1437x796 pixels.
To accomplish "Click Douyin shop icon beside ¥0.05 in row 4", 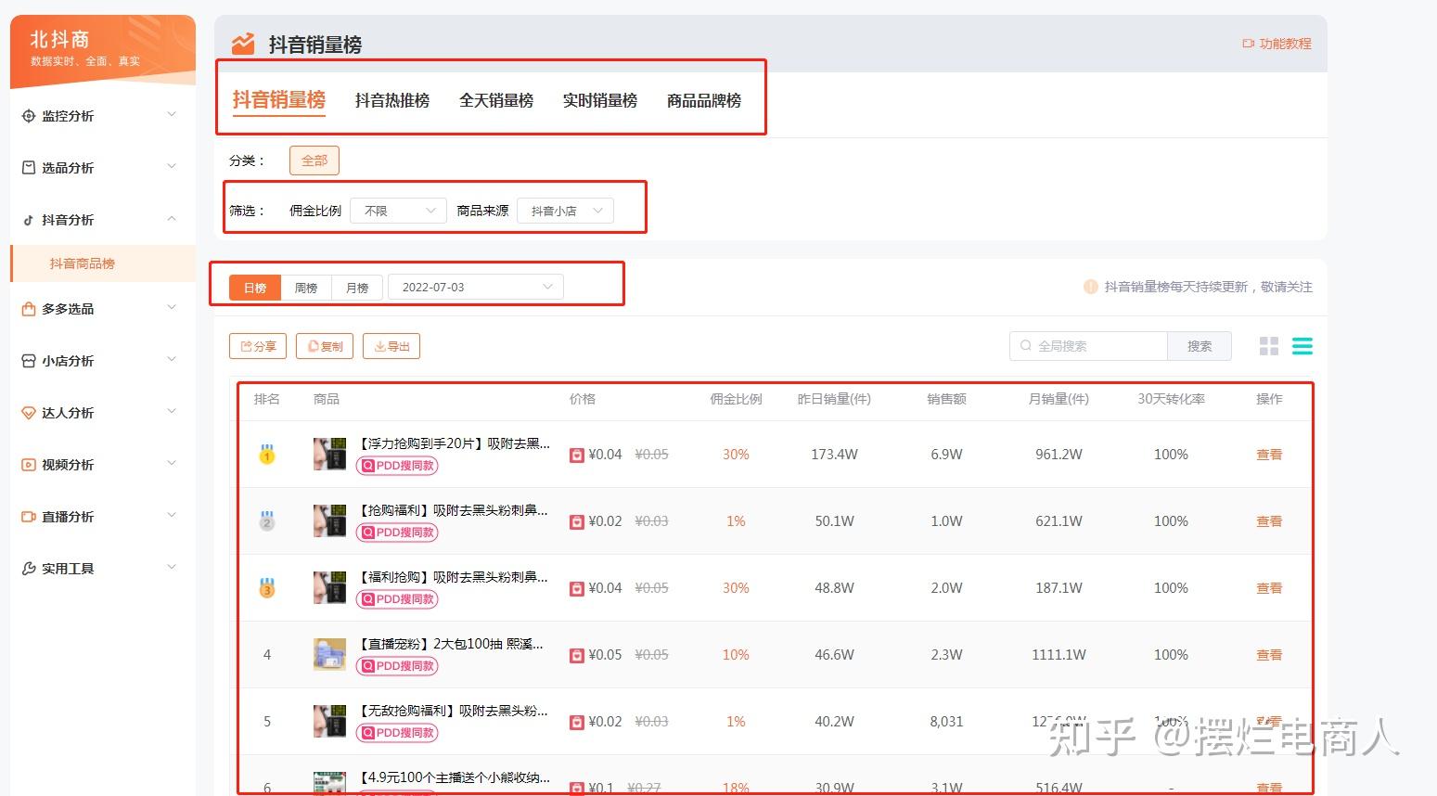I will (577, 655).
